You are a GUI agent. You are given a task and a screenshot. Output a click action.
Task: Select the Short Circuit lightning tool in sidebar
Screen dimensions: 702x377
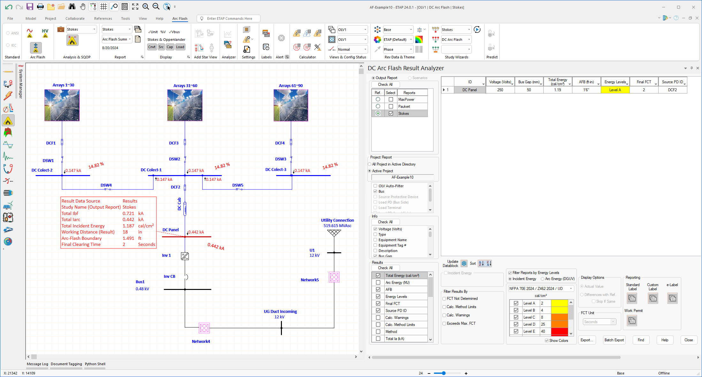tap(8, 96)
